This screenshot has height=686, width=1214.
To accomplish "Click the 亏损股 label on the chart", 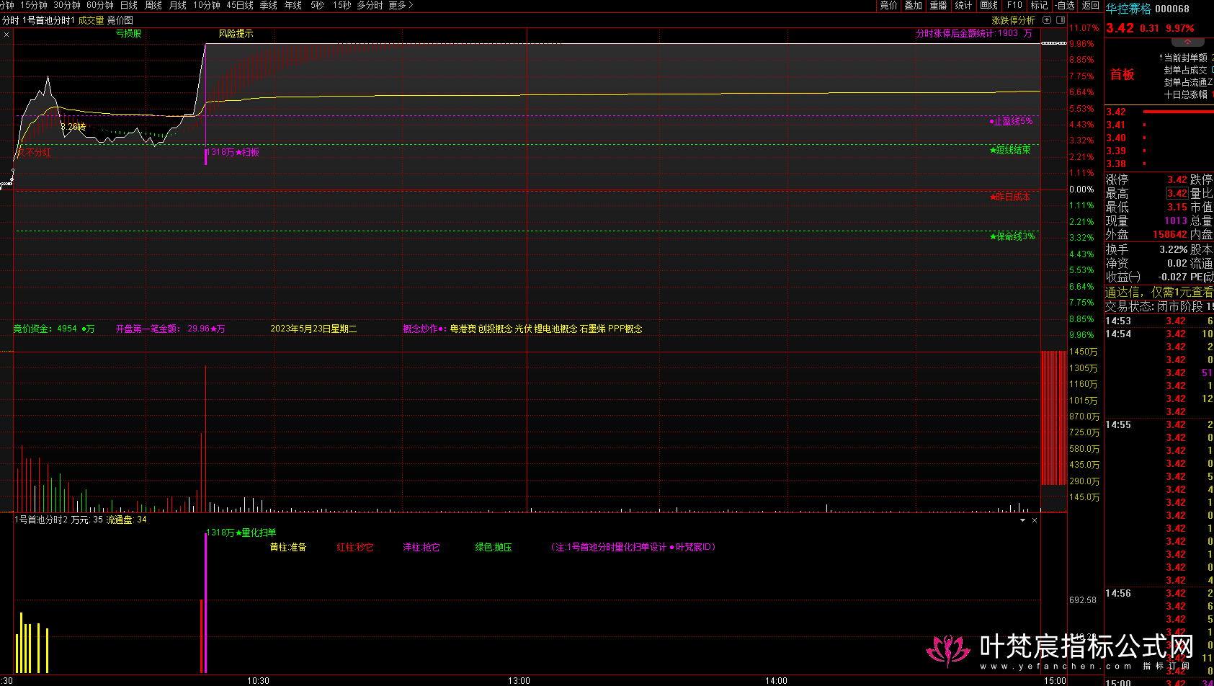I will [129, 33].
